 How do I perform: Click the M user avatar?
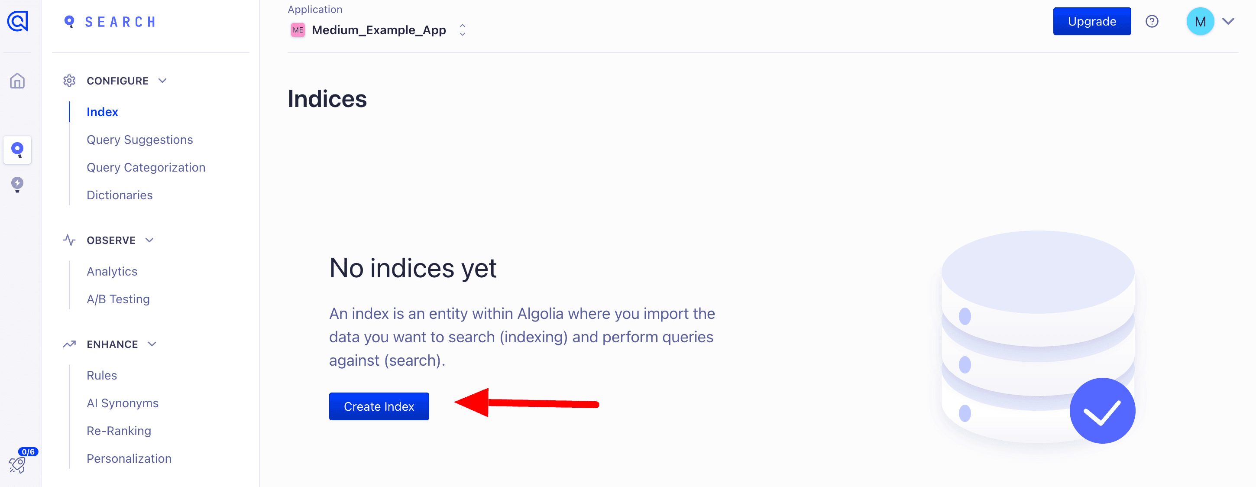pyautogui.click(x=1199, y=22)
